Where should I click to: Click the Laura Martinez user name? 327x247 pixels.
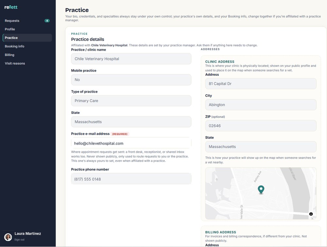(28, 234)
